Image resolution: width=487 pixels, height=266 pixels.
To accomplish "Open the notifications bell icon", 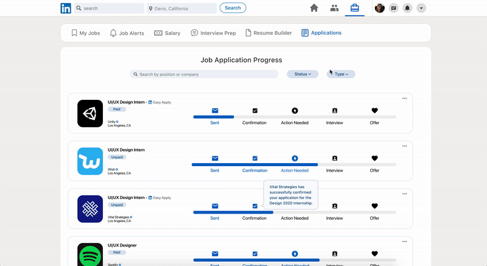I will [x=407, y=8].
